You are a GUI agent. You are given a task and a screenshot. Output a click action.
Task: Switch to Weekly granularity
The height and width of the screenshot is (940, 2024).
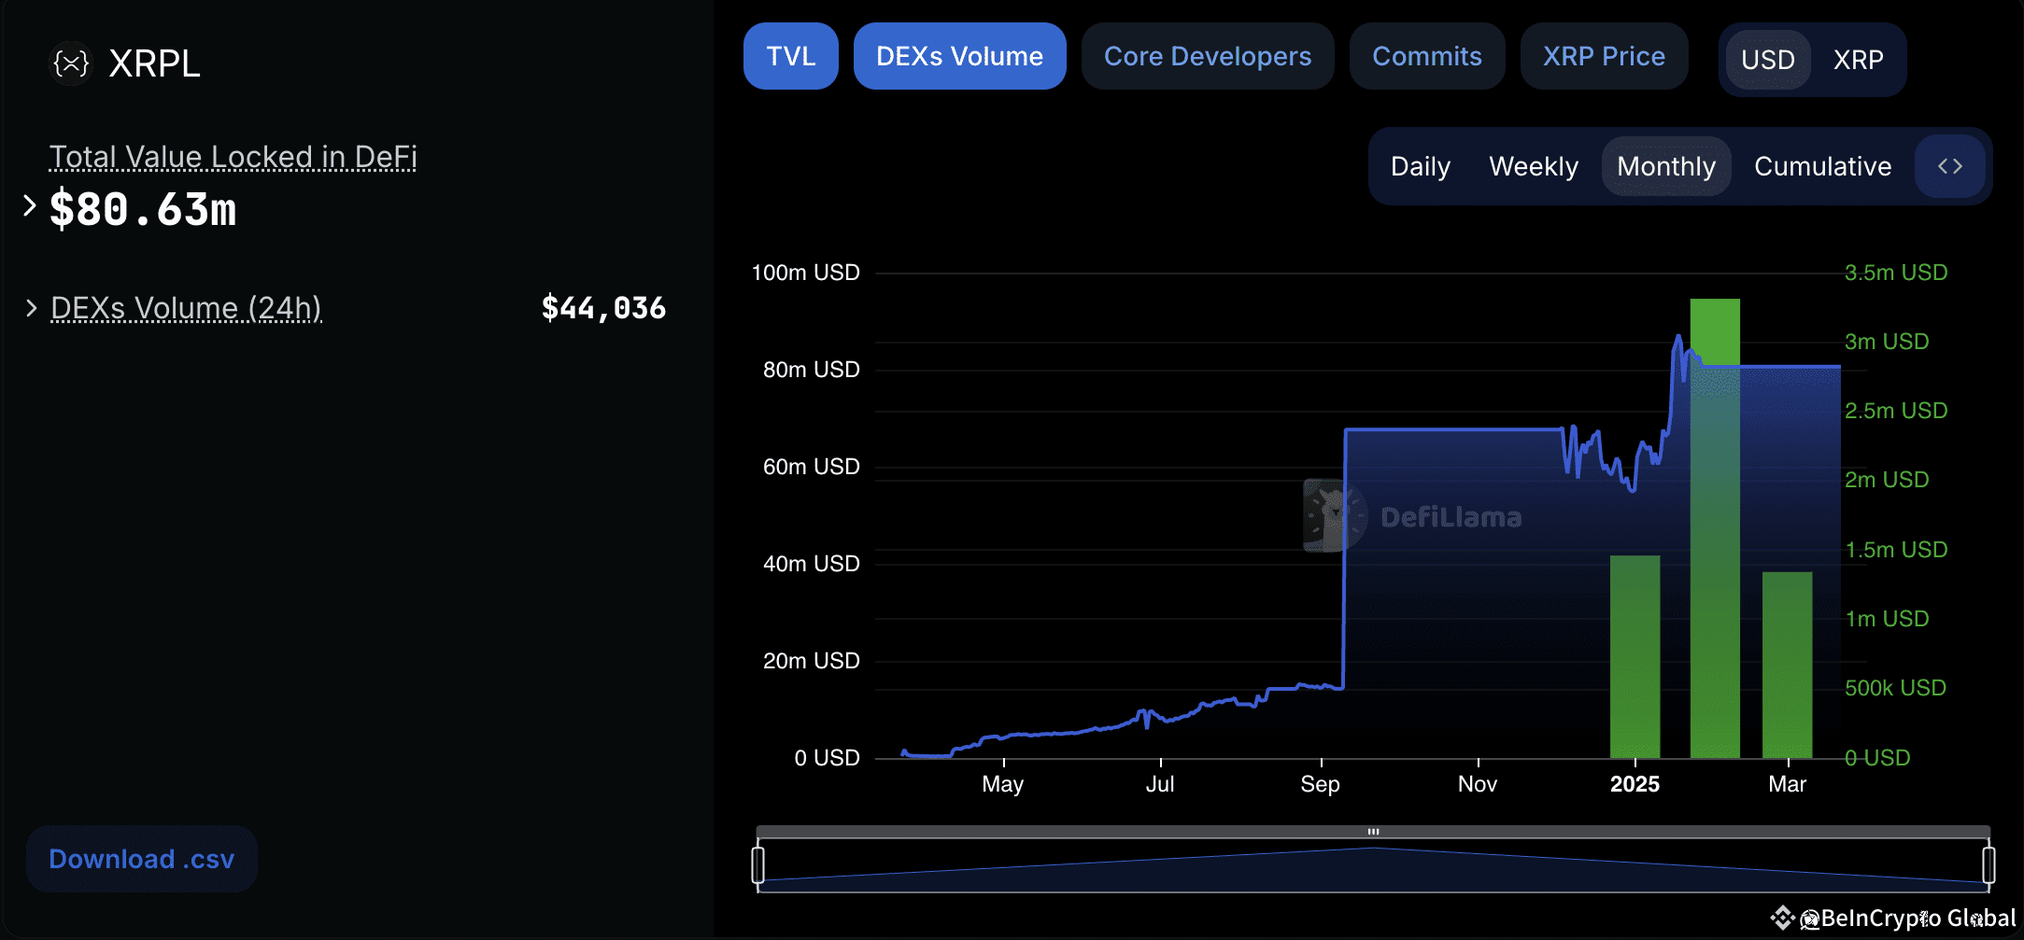coord(1533,165)
